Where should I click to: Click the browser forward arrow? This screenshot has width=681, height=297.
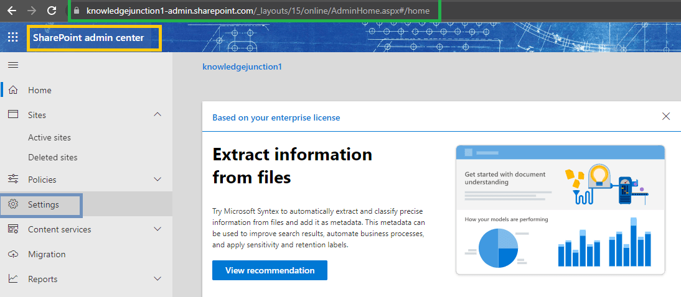[32, 11]
